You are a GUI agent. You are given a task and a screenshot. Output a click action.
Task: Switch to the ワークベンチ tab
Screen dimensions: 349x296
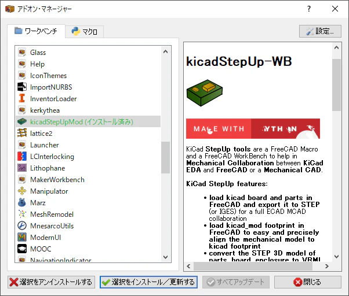tap(36, 31)
